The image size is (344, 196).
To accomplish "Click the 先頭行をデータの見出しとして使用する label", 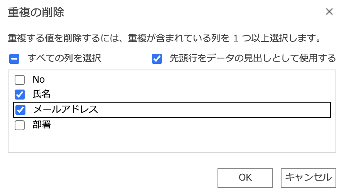I will pos(253,59).
